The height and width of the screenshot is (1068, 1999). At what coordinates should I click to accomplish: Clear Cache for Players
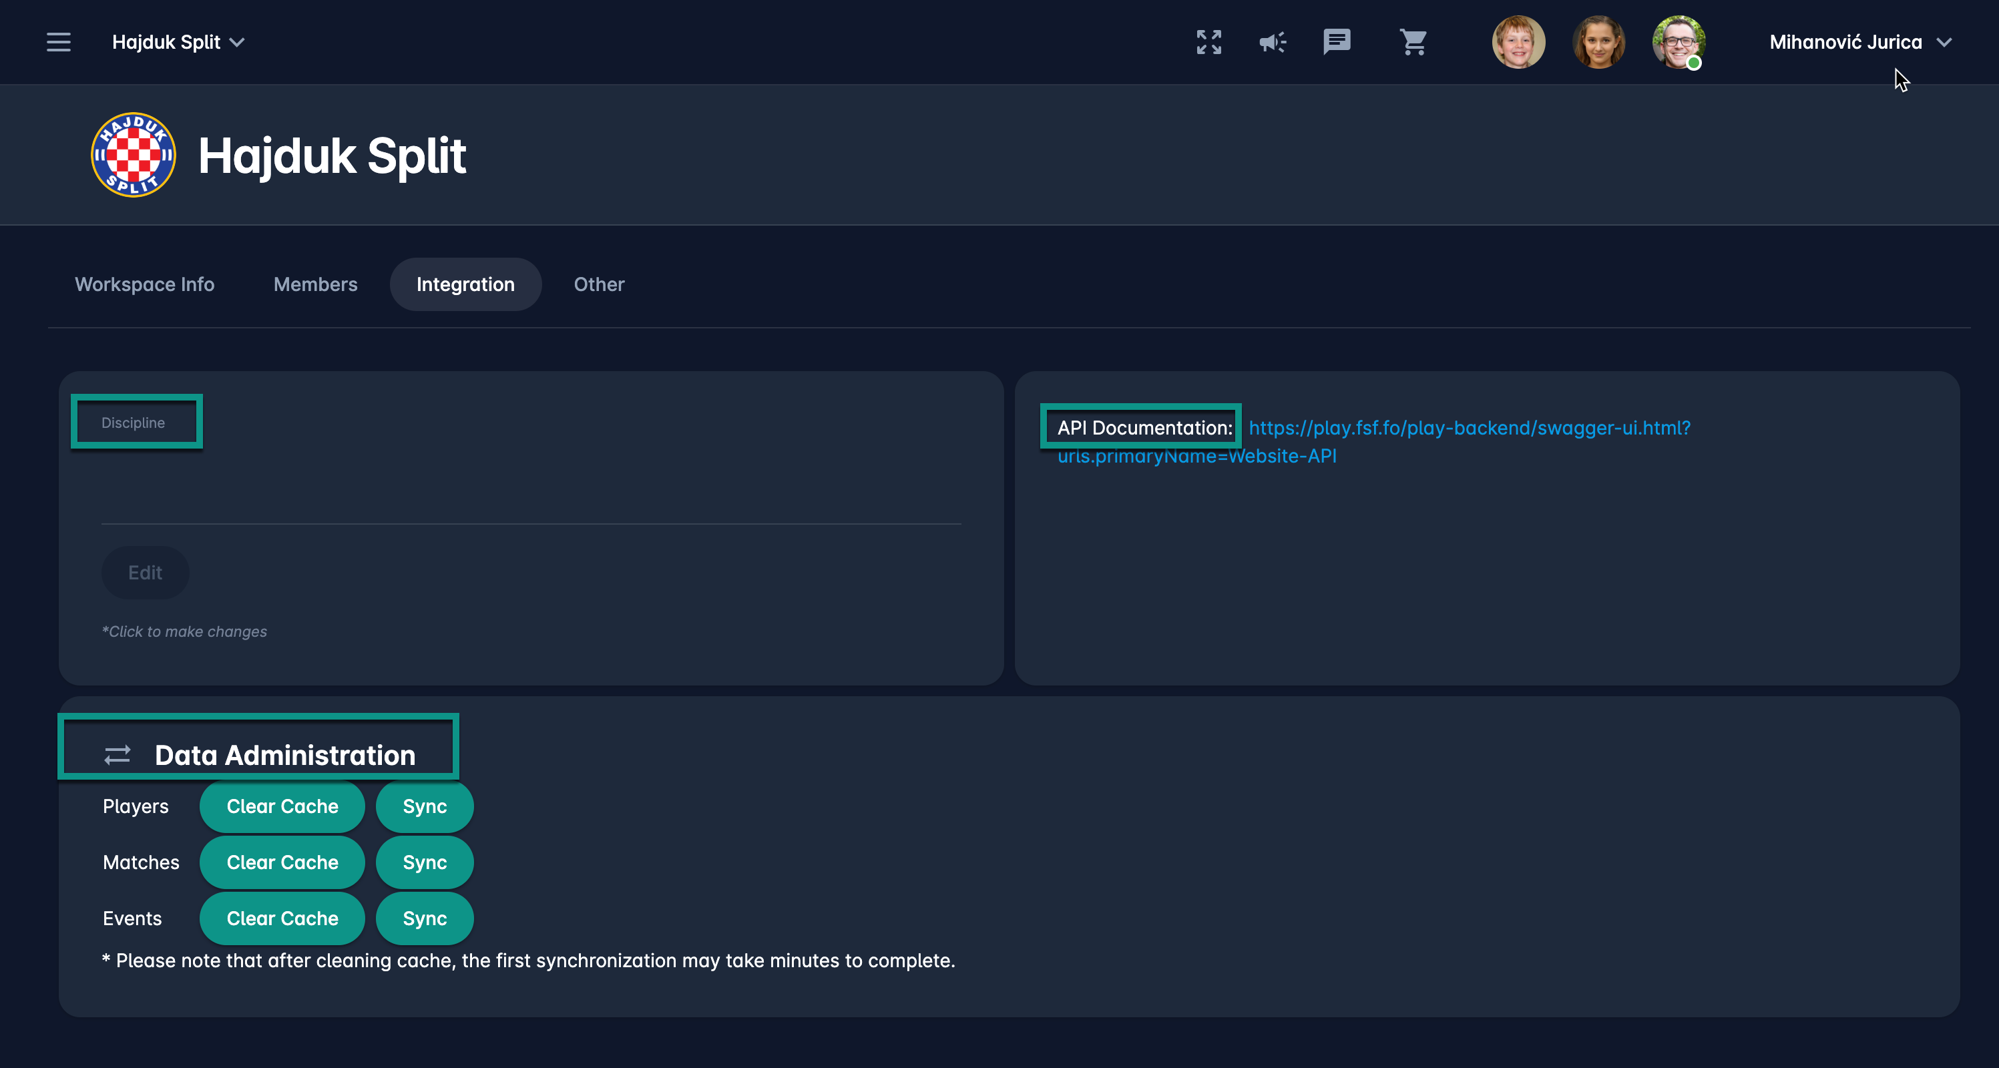pos(282,806)
